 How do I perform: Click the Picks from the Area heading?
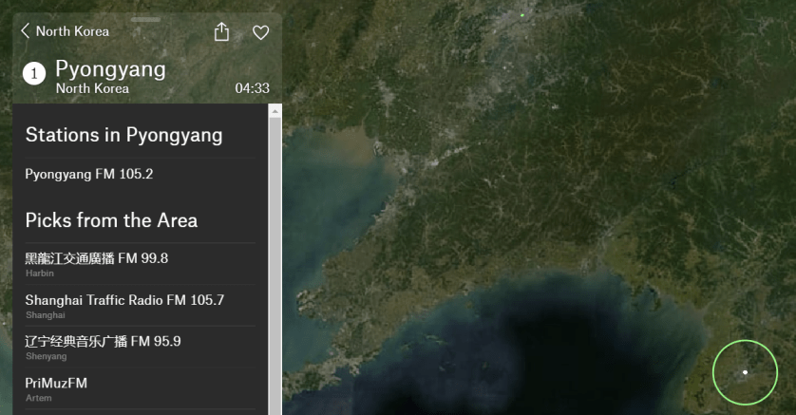tap(111, 220)
